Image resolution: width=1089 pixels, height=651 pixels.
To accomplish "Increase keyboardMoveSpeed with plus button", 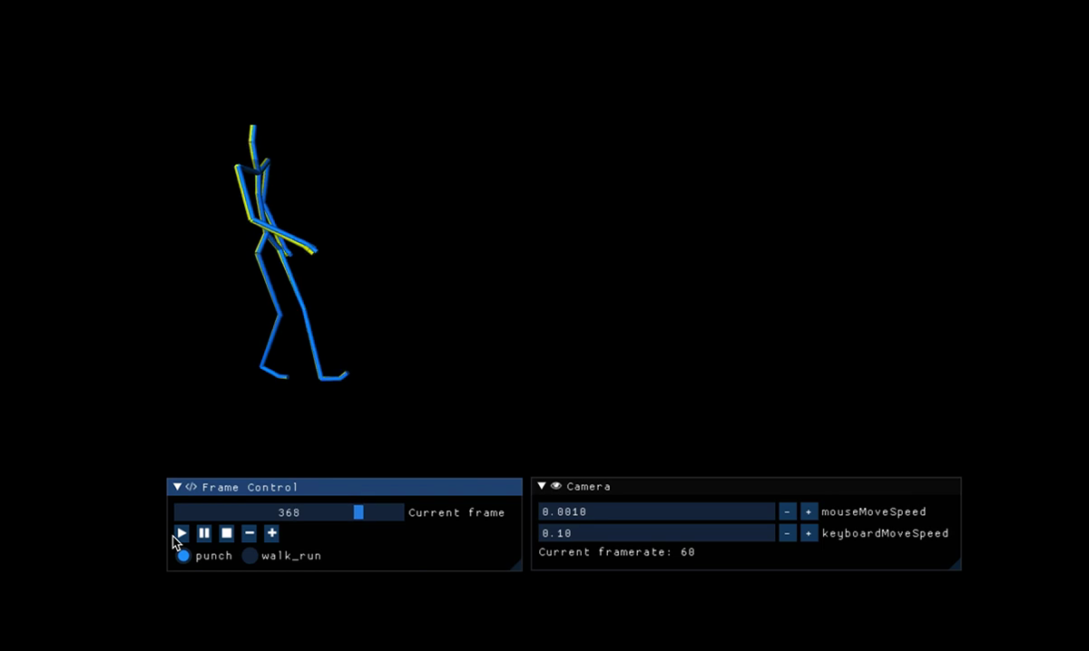I will point(809,533).
